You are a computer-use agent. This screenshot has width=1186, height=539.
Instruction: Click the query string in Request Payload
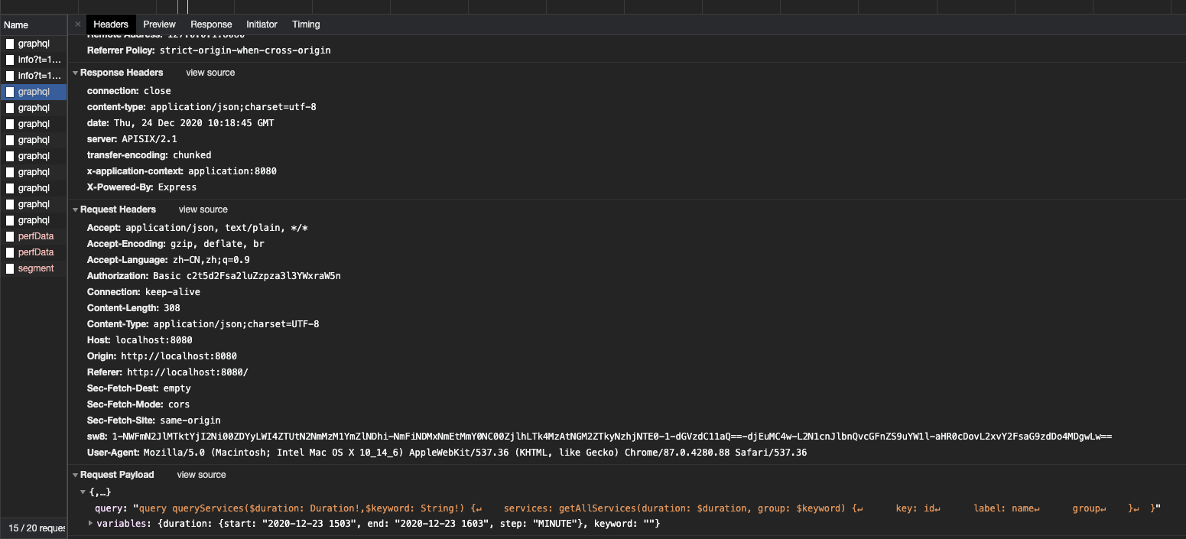[648, 508]
